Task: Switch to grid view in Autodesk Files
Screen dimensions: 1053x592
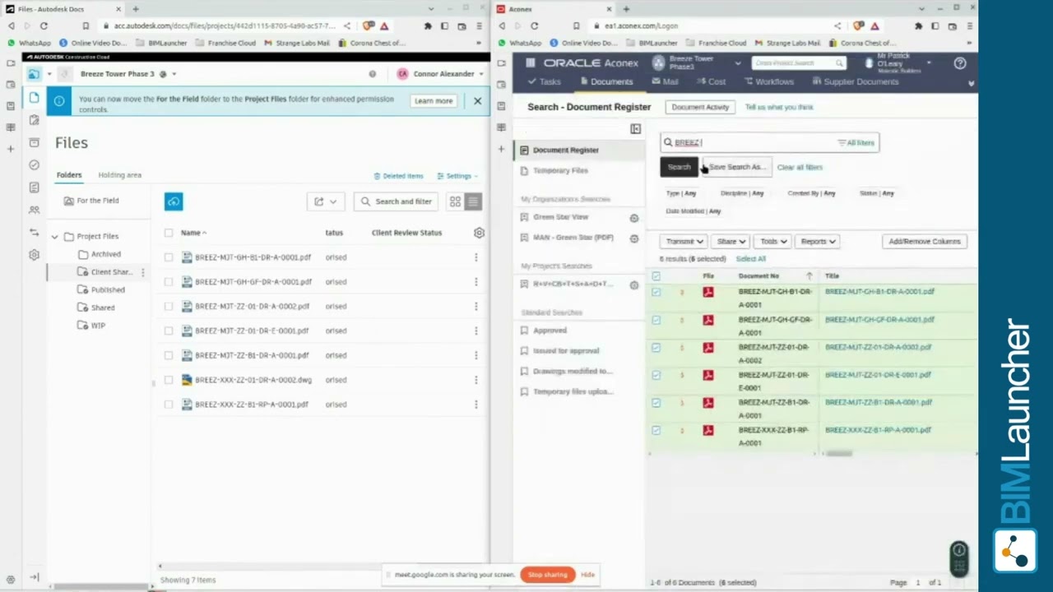Action: pos(455,201)
